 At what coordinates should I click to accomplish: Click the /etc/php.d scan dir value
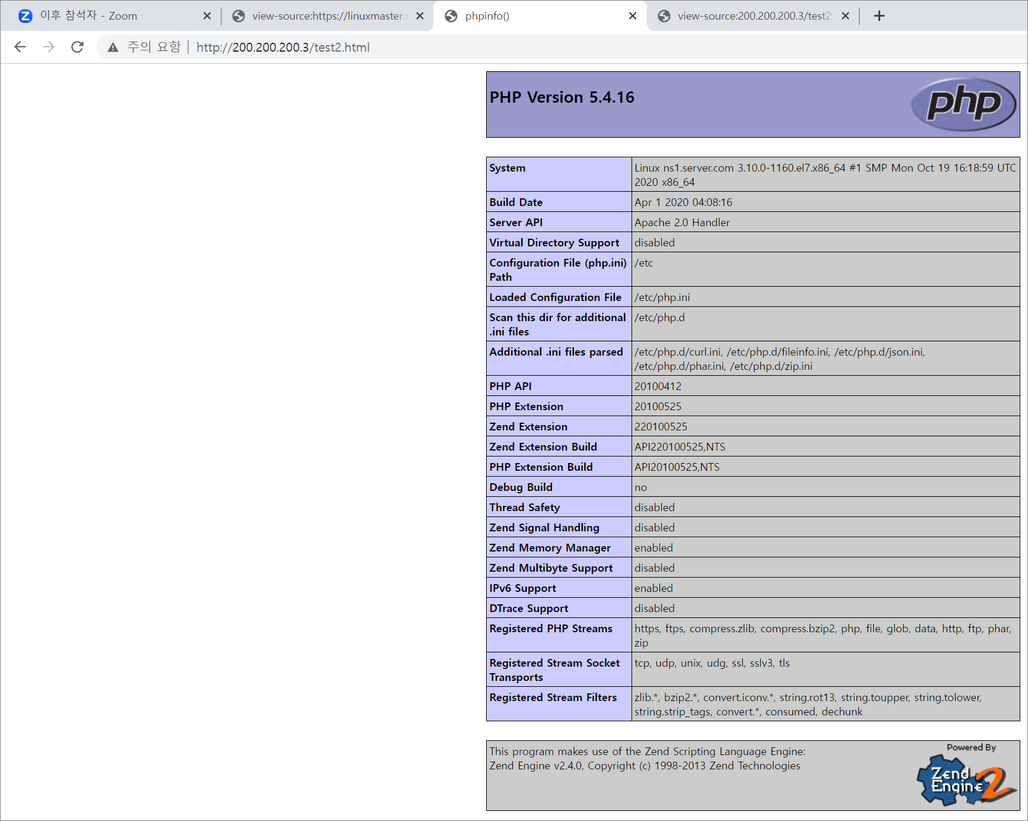(659, 317)
